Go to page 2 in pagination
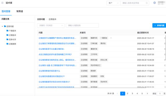This screenshot has height=96, width=166. pyautogui.click(x=127, y=93)
